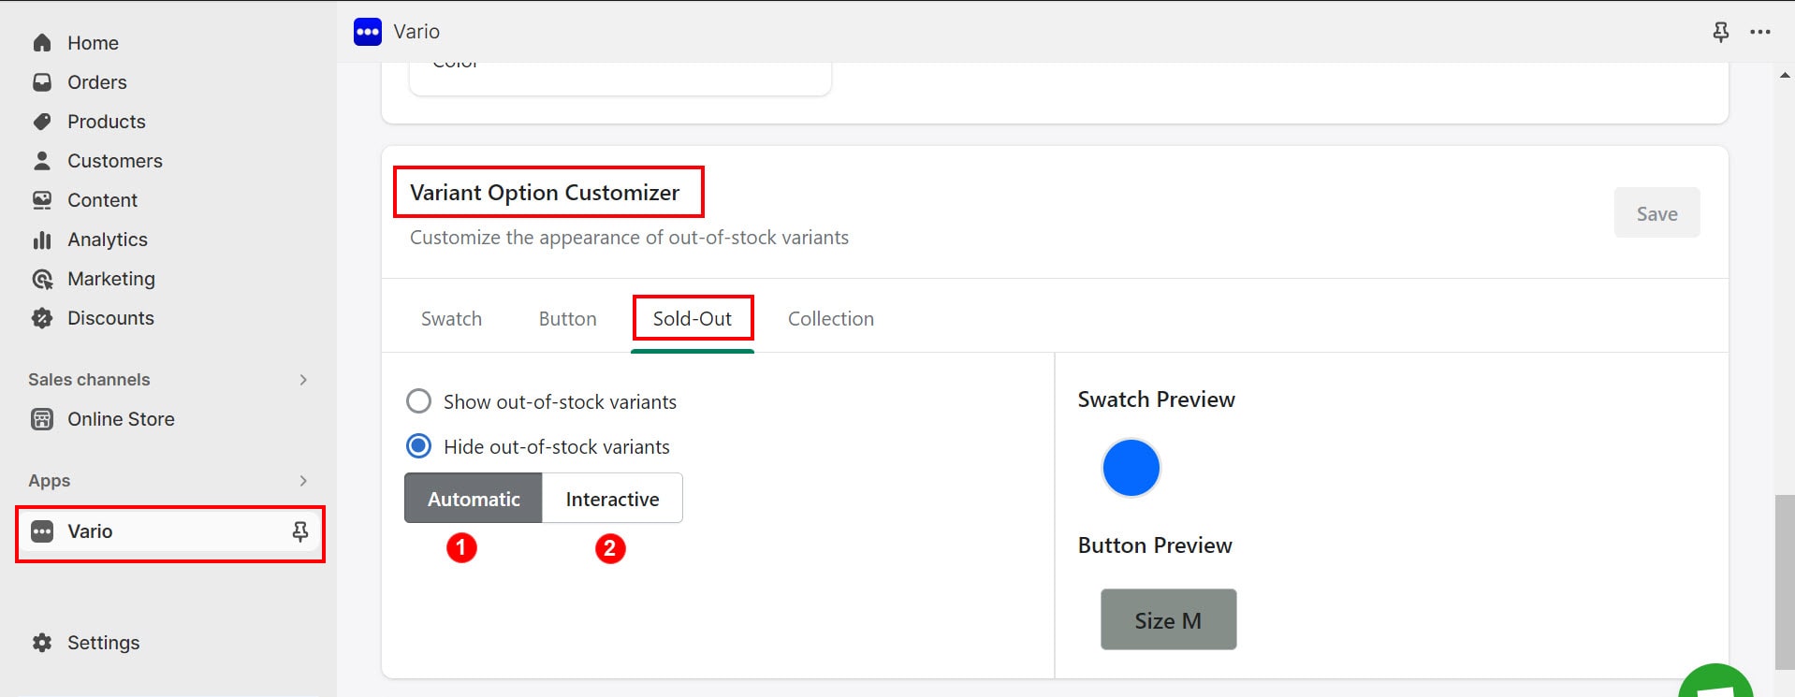Click the Online Store storefront icon

tap(42, 419)
